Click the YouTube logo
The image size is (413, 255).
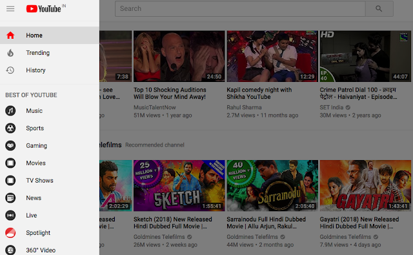tap(44, 8)
